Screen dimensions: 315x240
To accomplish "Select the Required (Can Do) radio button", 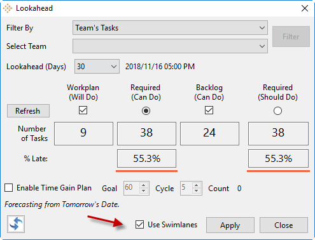I will pos(146,110).
